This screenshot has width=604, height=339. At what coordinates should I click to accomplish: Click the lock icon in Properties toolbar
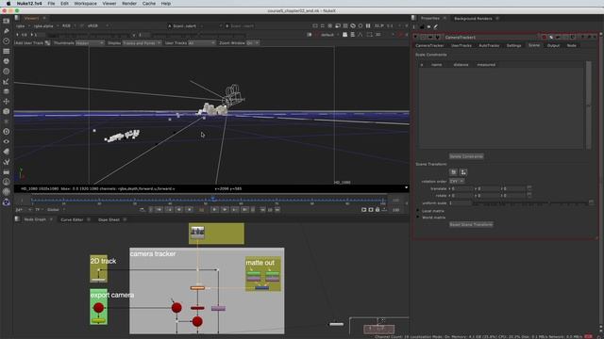(x=422, y=26)
